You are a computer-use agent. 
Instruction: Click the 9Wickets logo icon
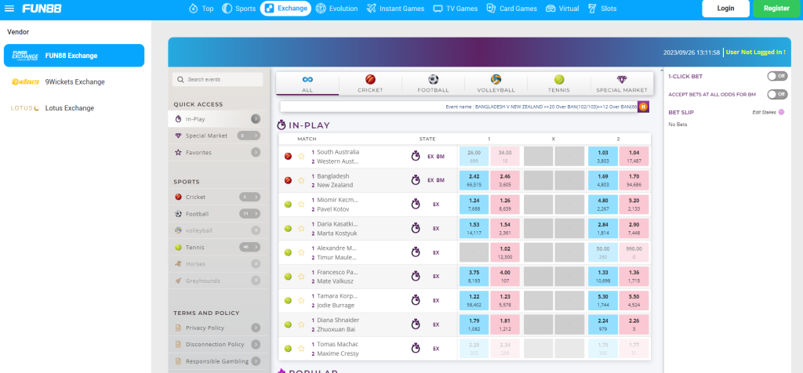pyautogui.click(x=25, y=81)
